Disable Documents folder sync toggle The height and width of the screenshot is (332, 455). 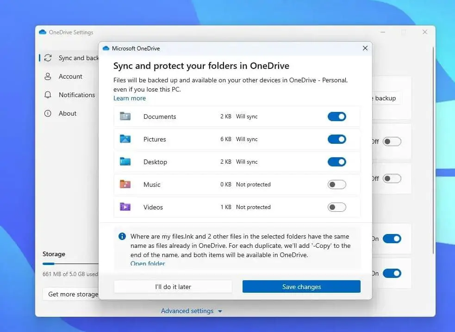tap(337, 117)
